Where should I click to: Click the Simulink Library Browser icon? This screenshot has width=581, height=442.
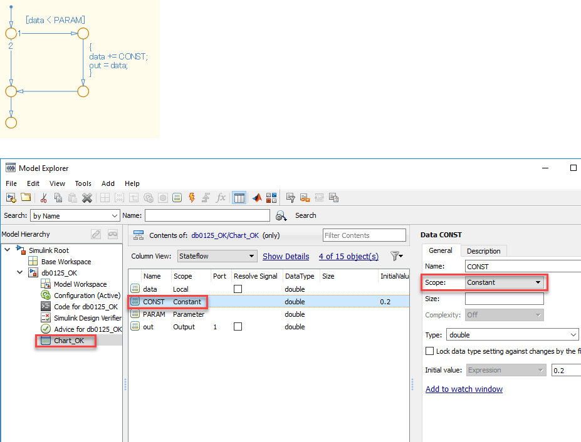[271, 198]
